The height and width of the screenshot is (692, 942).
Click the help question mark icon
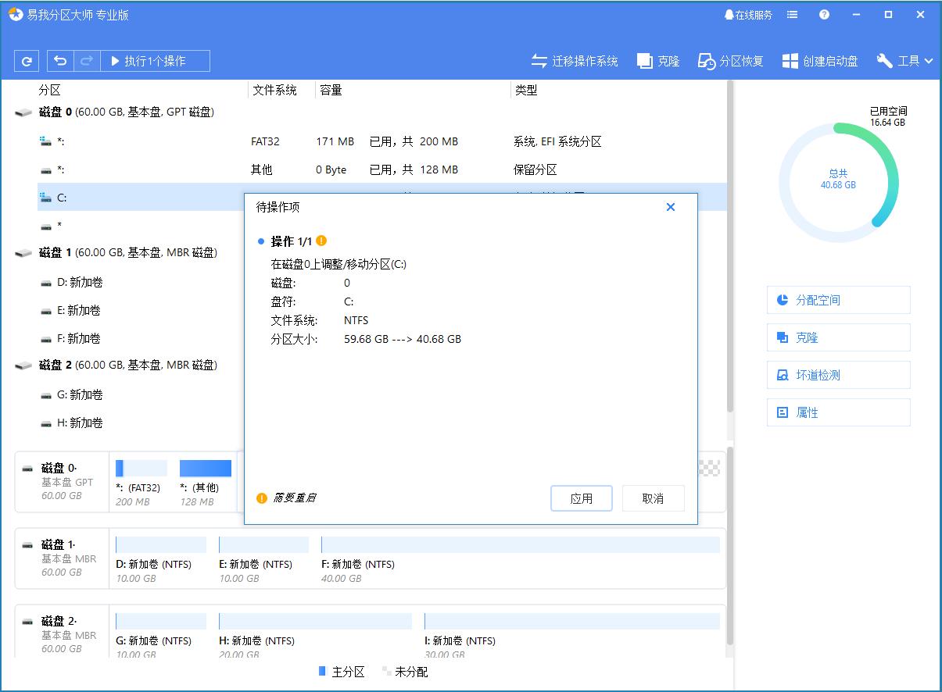(824, 14)
